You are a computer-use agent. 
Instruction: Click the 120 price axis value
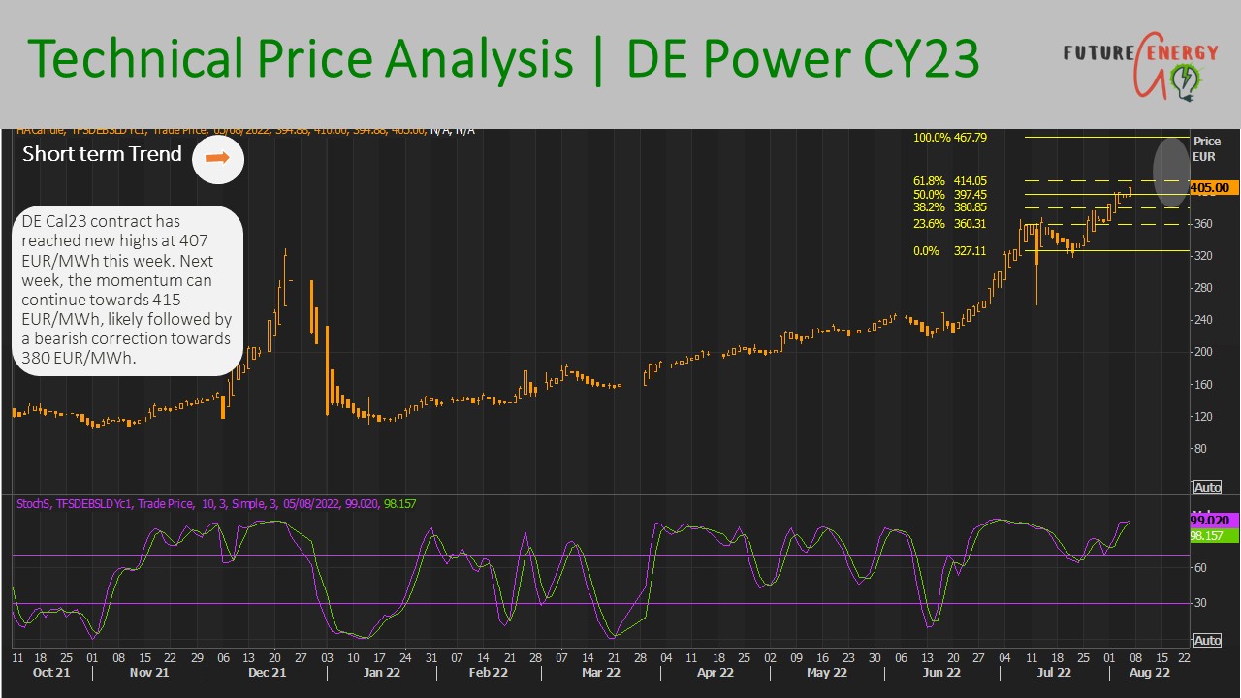pos(1204,416)
